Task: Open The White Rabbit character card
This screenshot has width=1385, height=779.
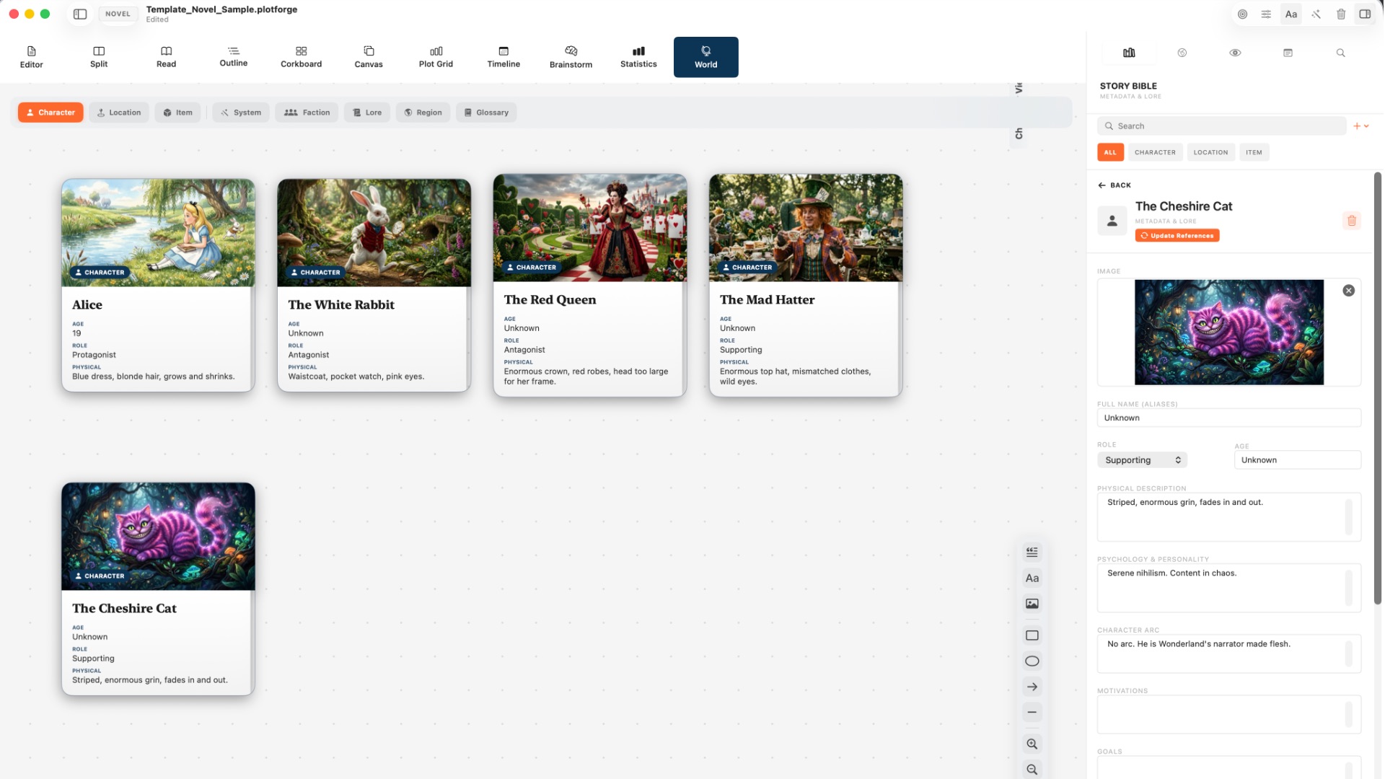Action: [374, 286]
